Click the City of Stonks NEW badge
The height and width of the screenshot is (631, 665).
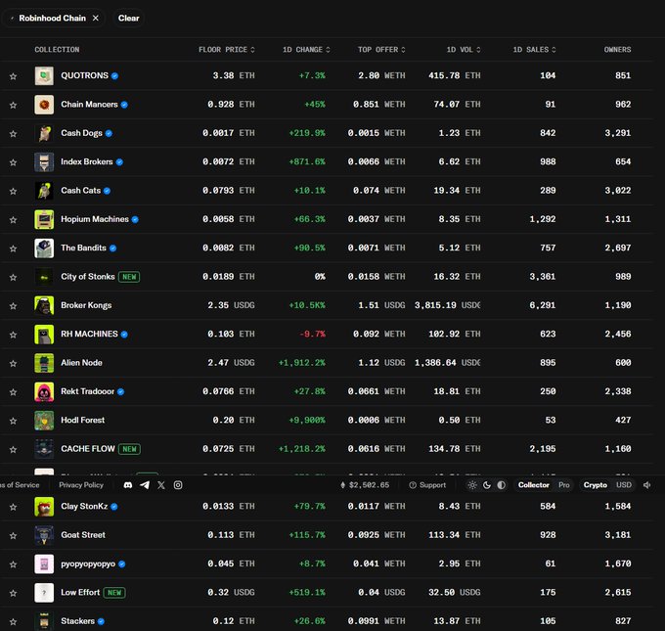point(129,277)
